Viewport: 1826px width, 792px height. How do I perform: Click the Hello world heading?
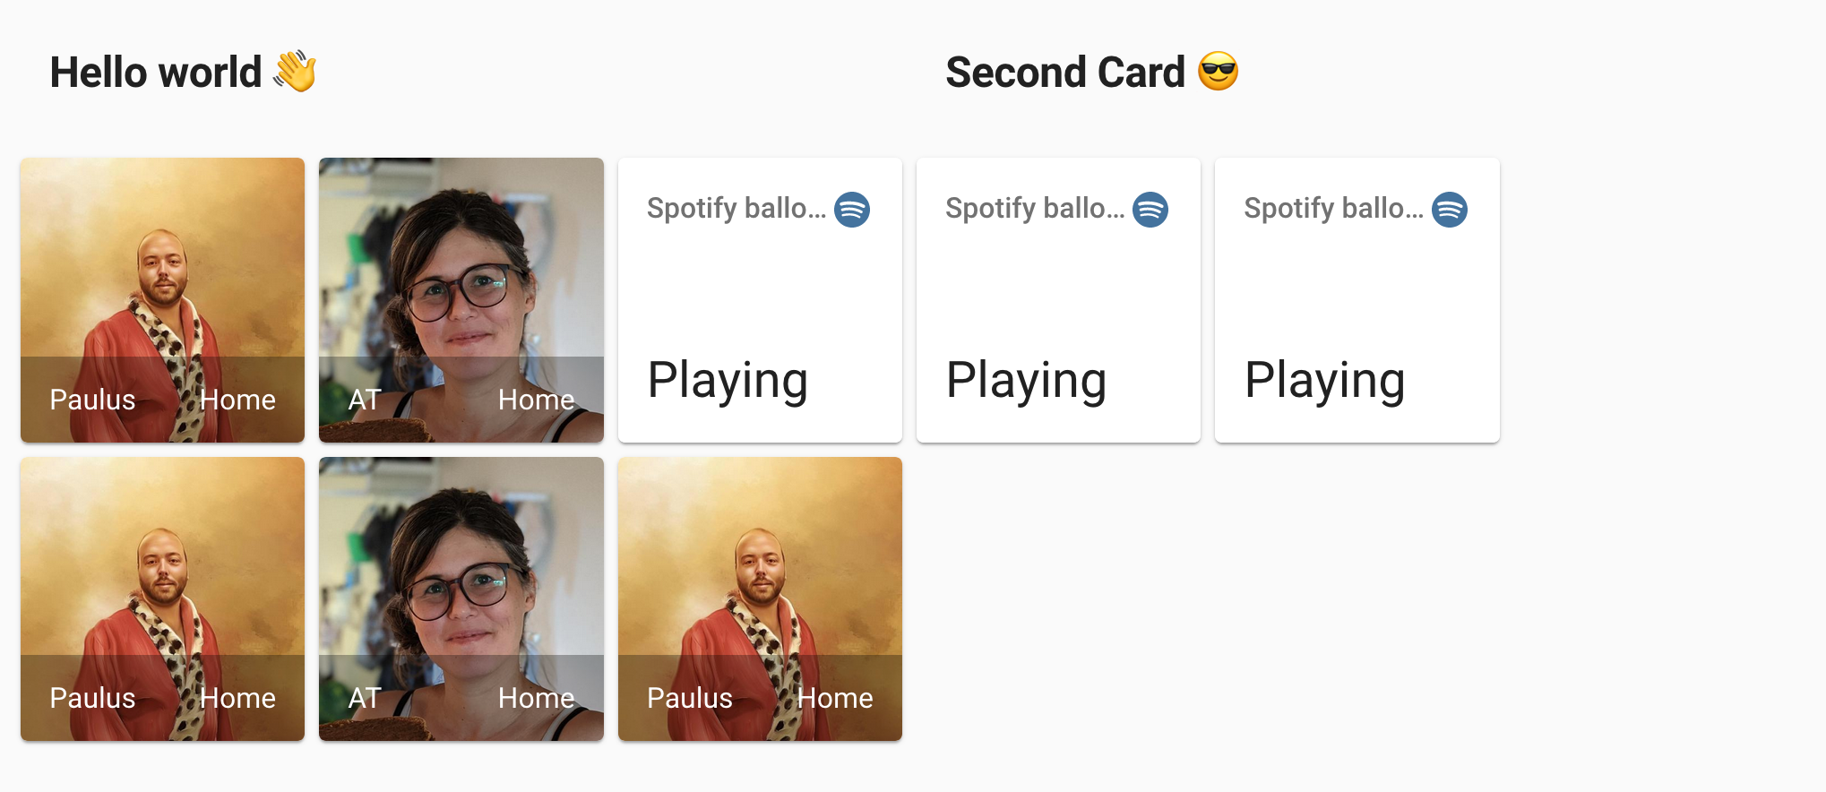click(156, 73)
